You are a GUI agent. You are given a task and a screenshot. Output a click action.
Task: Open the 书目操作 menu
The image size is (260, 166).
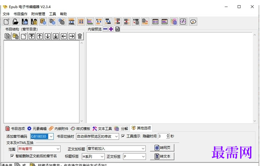click(20, 14)
